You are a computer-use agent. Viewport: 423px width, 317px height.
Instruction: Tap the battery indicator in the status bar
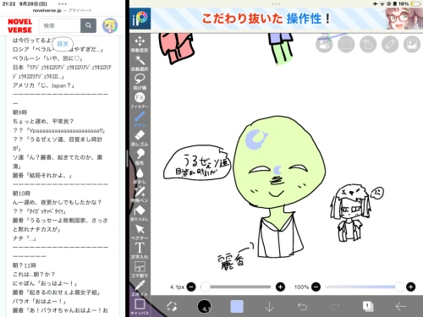pos(415,4)
